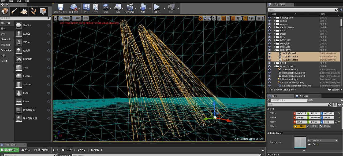Browse to SM_LightShaft asset magnifier icon
The height and width of the screenshot is (156, 343).
(314, 144)
